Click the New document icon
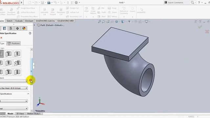Image resolution: width=210 pixels, height=118 pixels. [x=30, y=3]
